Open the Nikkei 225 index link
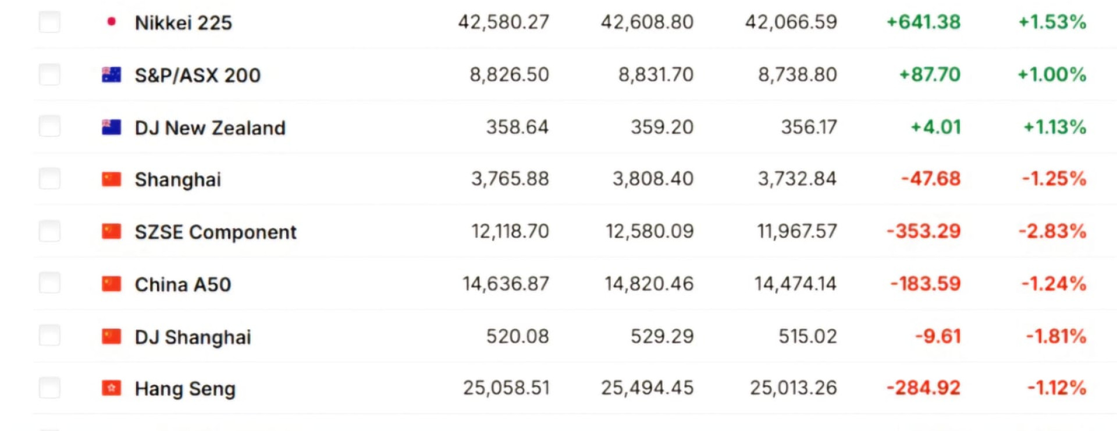 pyautogui.click(x=183, y=23)
